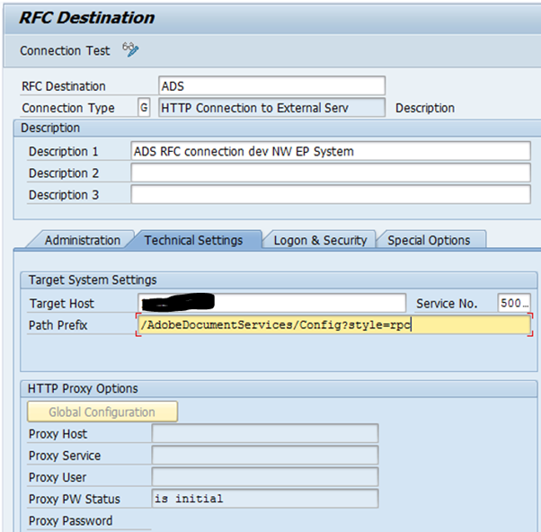This screenshot has height=532, width=541.
Task: Select the Connection Type G field
Action: pos(144,108)
